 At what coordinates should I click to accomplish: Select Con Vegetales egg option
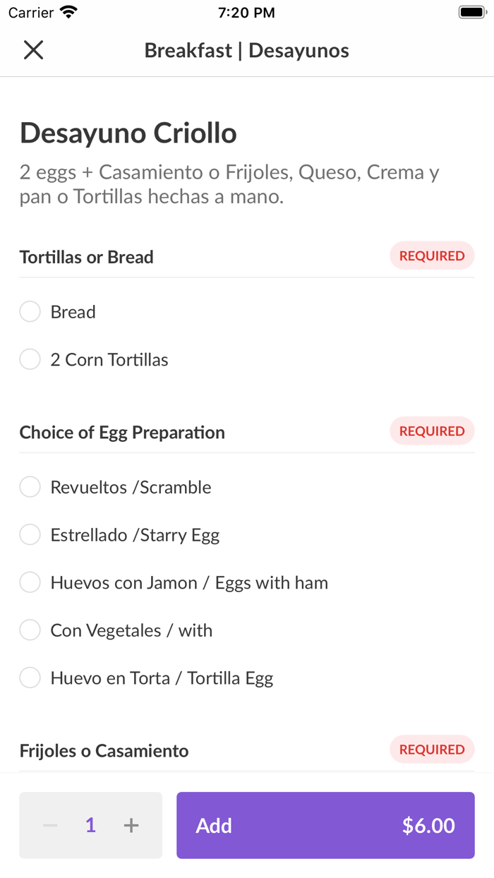point(30,630)
